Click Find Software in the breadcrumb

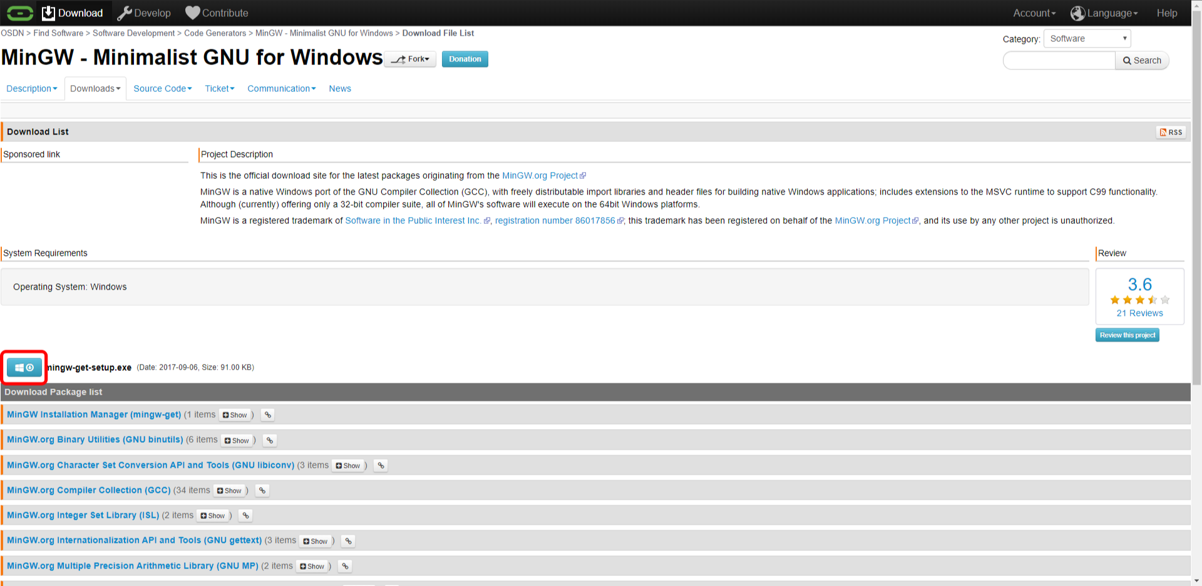[58, 33]
